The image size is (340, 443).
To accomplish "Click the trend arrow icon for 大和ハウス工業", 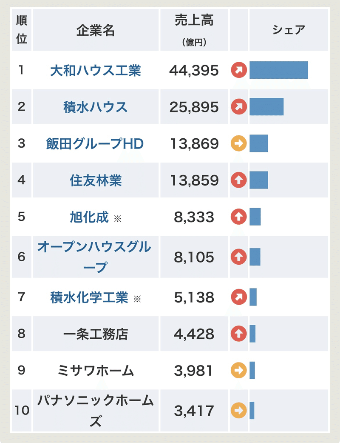I will tap(239, 70).
